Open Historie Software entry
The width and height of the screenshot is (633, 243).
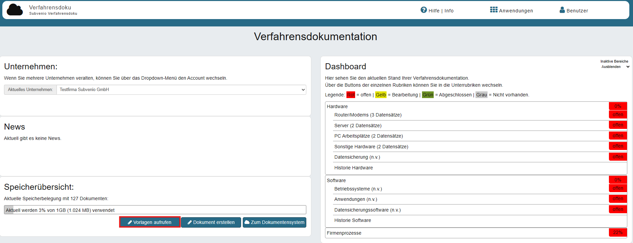pyautogui.click(x=352, y=220)
